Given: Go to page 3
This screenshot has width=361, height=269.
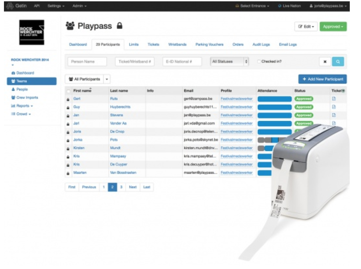Looking at the screenshot, I should [x=121, y=187].
